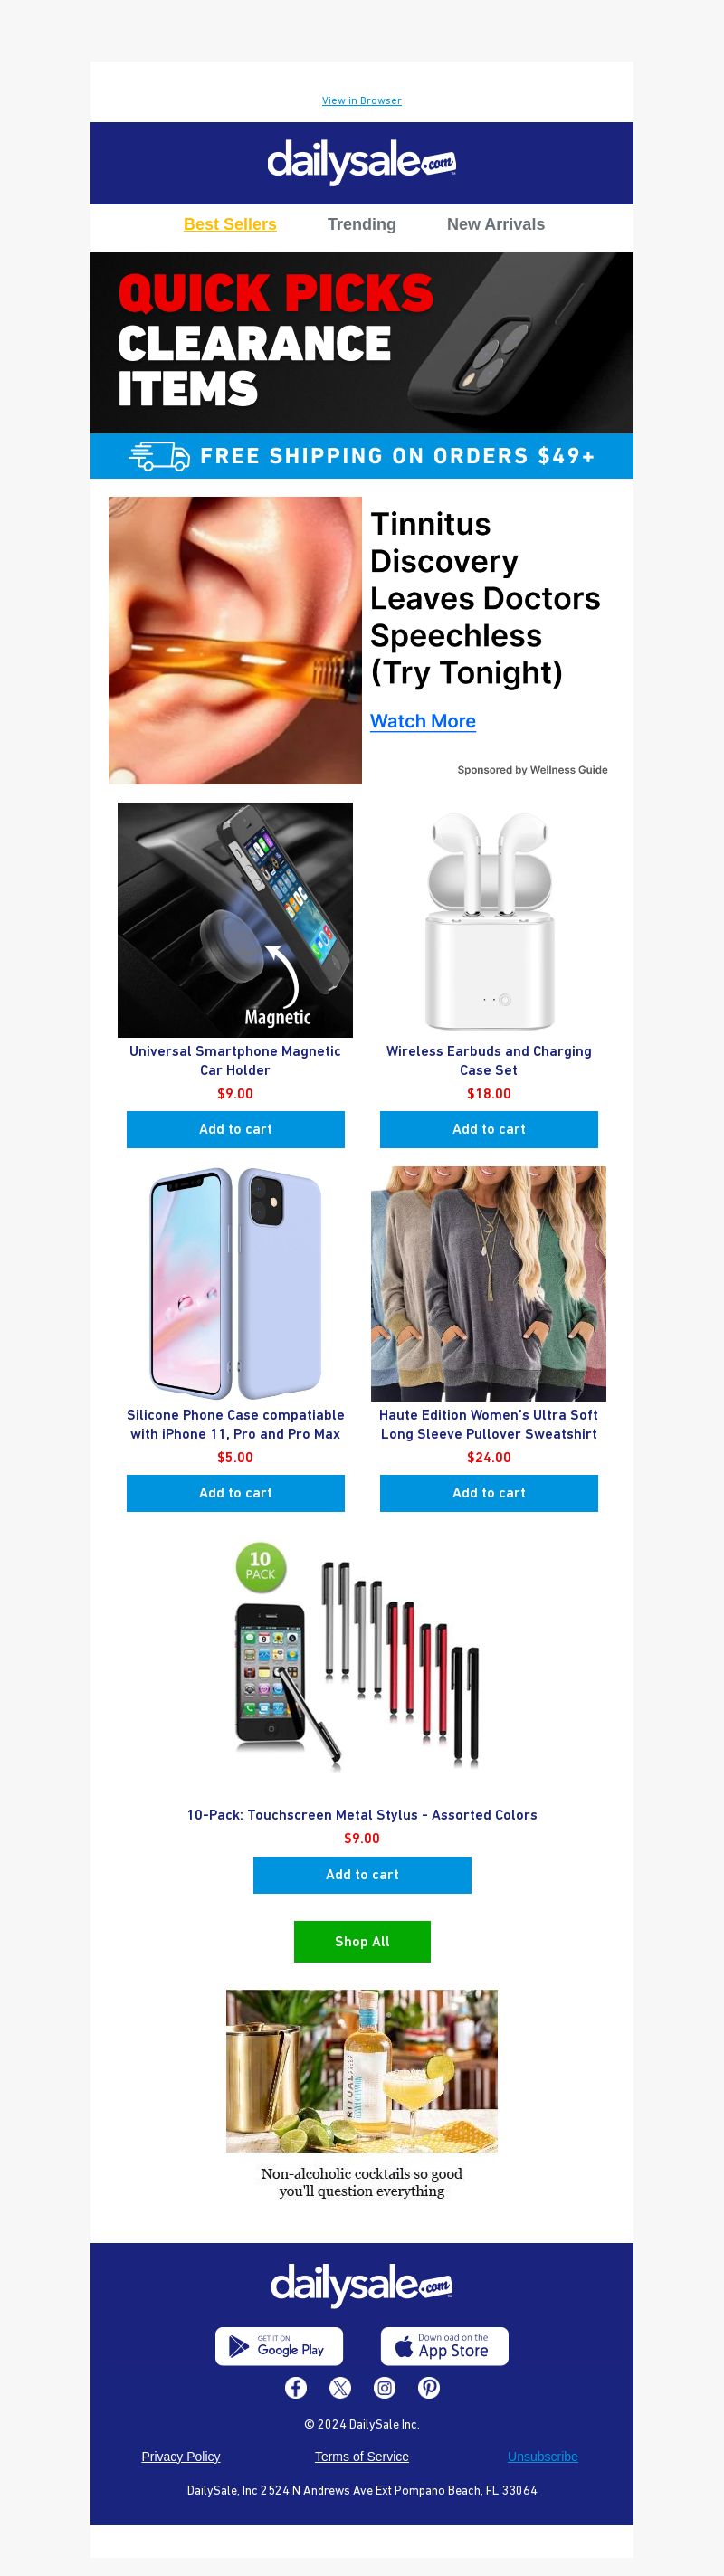Open the X (Twitter) social icon
724x2576 pixels.
click(340, 2388)
